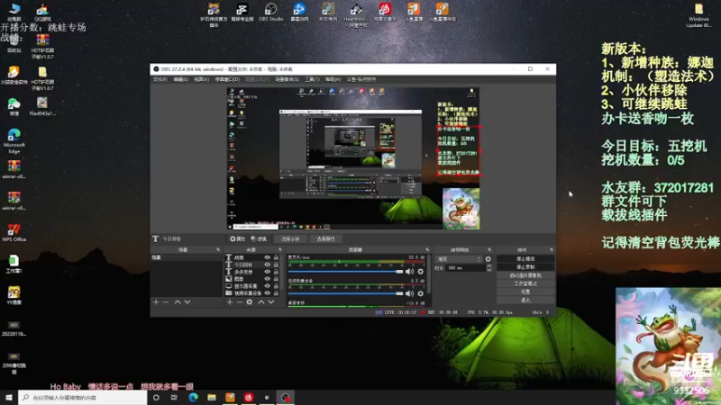Viewport: 721px width, 405px height.
Task: Open the Help (帮助) menu
Action: point(333,79)
